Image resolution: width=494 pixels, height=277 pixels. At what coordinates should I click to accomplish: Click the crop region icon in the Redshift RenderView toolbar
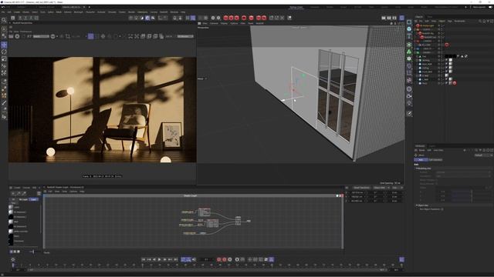(68, 36)
